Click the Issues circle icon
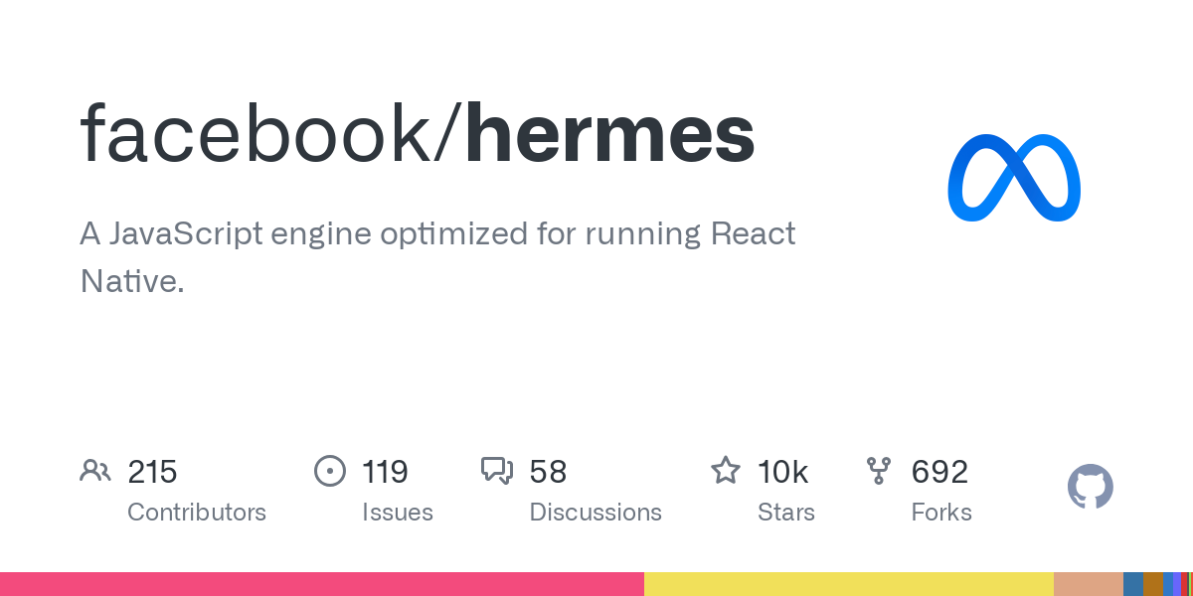Viewport: 1193px width, 596px height. click(329, 471)
